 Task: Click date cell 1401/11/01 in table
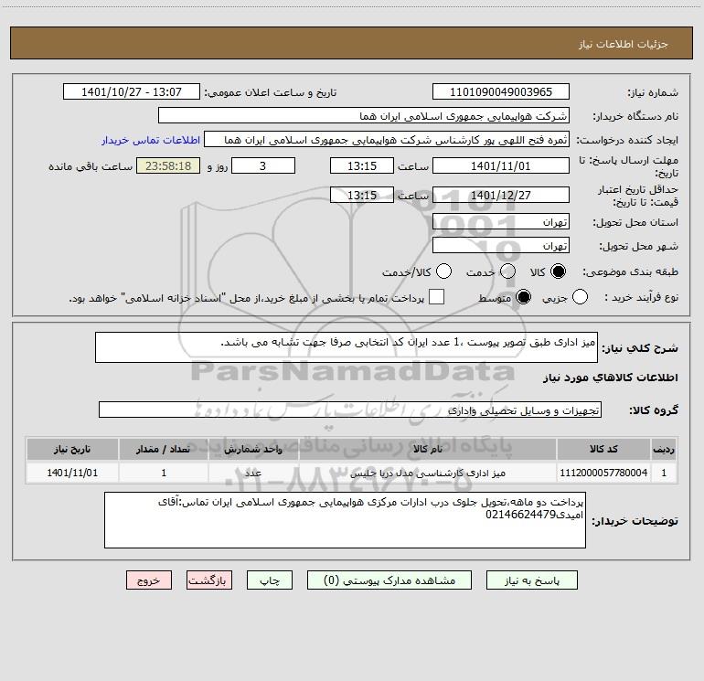click(72, 473)
